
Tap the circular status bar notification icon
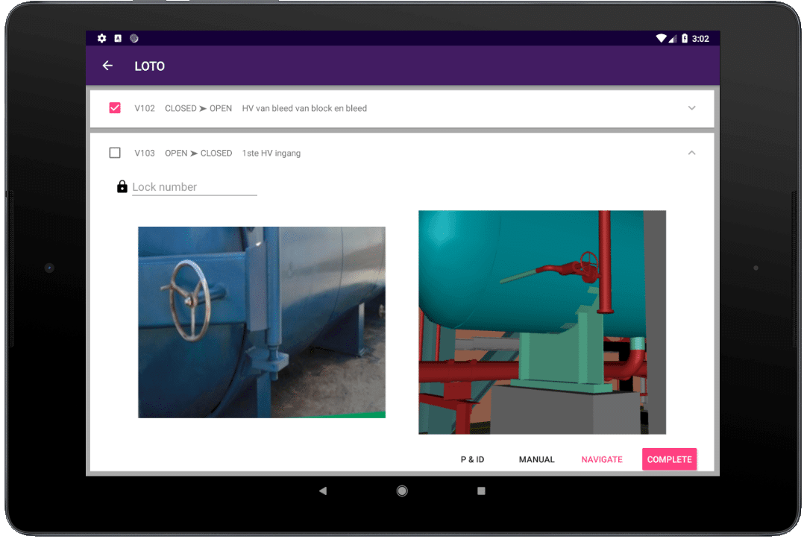coord(134,39)
